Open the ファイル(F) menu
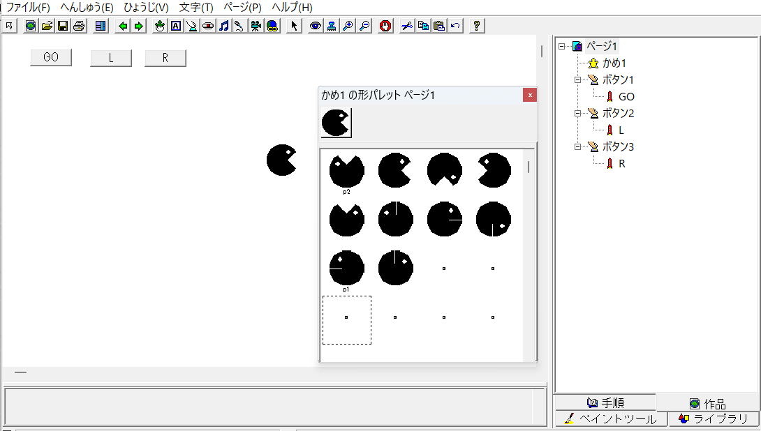This screenshot has width=761, height=431. click(28, 7)
